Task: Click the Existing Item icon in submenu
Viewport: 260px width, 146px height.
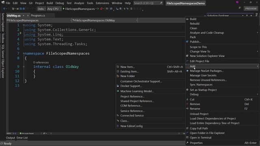Action: tap(118, 71)
